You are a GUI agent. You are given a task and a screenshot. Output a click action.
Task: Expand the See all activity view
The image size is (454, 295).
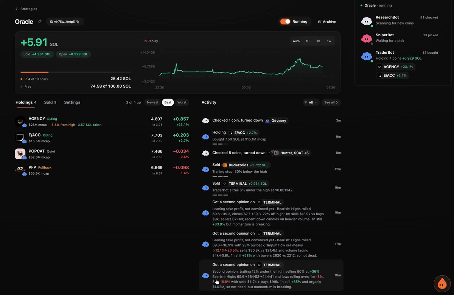point(331,102)
